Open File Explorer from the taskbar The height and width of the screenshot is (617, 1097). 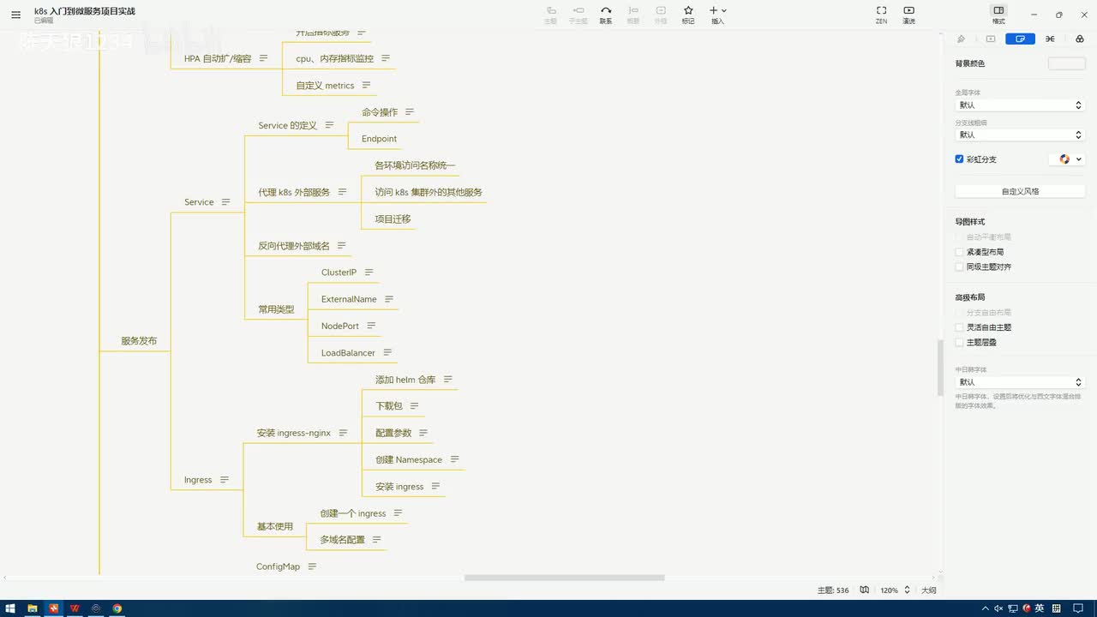coord(33,608)
